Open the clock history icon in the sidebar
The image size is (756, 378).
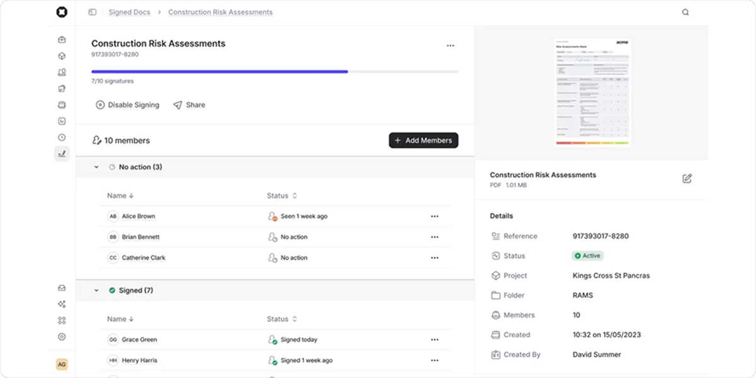pyautogui.click(x=62, y=137)
